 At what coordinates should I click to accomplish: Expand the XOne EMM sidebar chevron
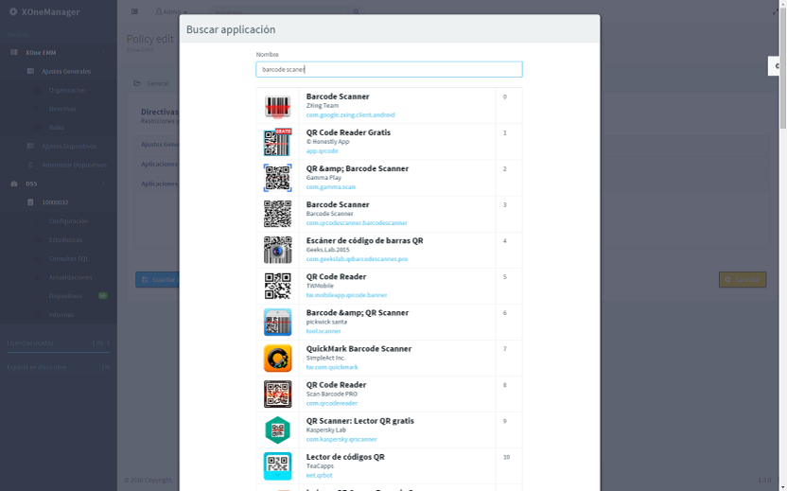[103, 52]
